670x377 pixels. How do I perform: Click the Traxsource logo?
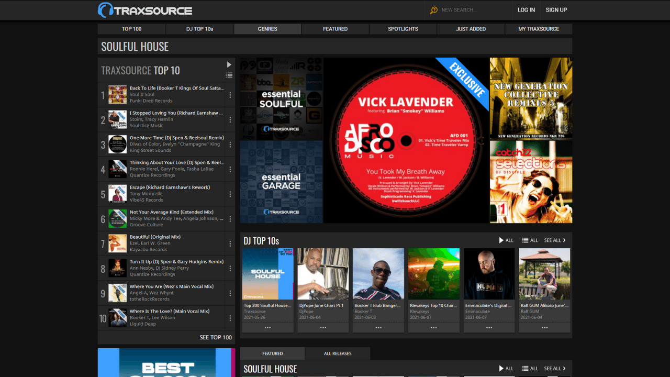145,10
